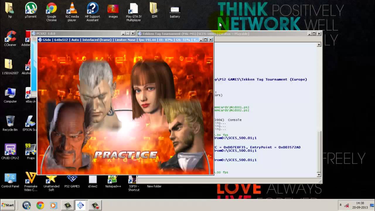
Task: Open the Recycle Bin
Action: (10, 123)
